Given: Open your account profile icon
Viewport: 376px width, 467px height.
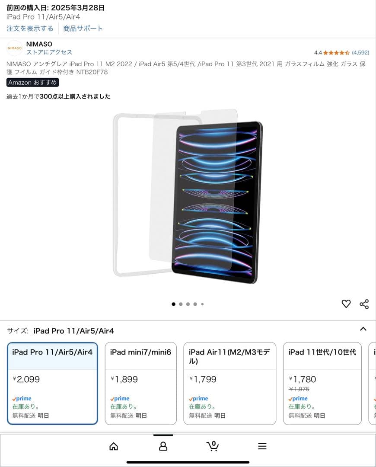Looking at the screenshot, I should [x=163, y=446].
